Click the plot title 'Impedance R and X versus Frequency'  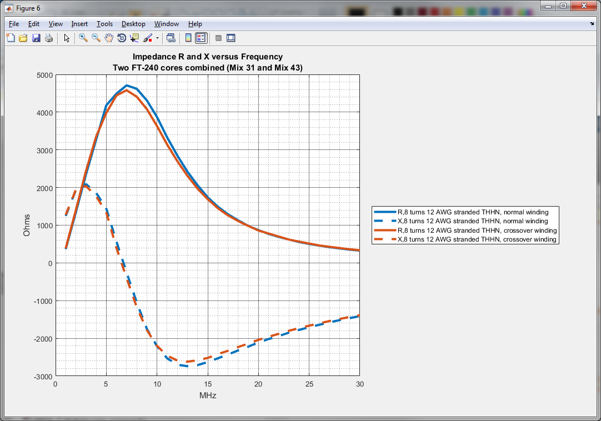click(x=208, y=57)
